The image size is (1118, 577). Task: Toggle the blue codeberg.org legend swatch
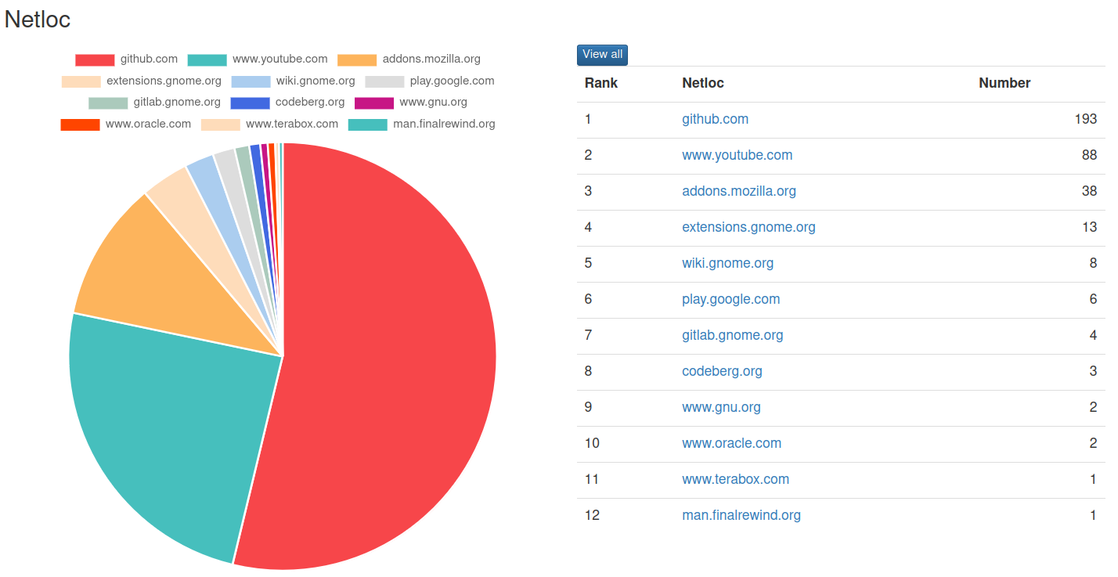pyautogui.click(x=250, y=103)
